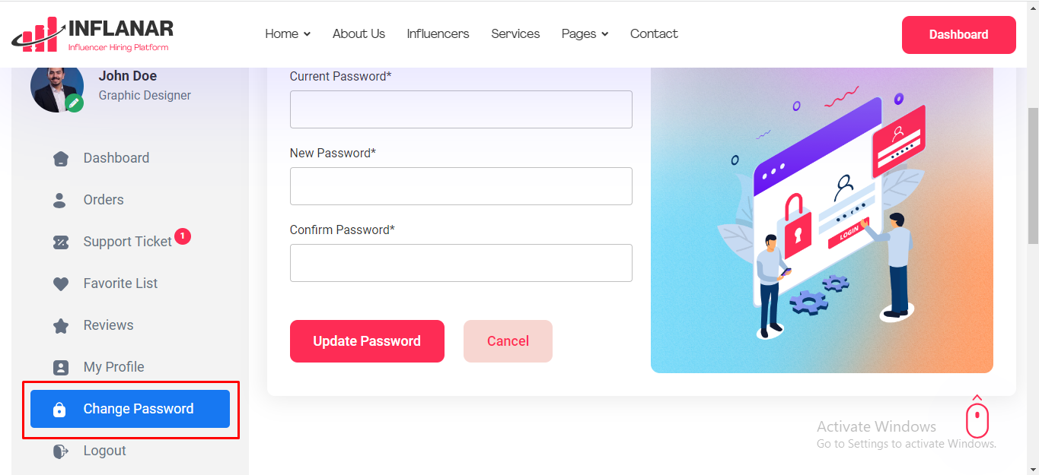Screen dimensions: 1039x475
Task: Click the scroll-to-top mouse icon
Action: 977,419
